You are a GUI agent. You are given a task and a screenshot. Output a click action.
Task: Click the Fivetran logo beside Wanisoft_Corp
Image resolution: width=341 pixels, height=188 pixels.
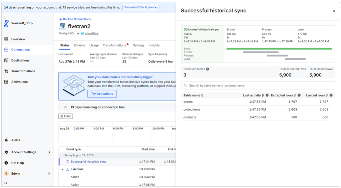pos(6,23)
